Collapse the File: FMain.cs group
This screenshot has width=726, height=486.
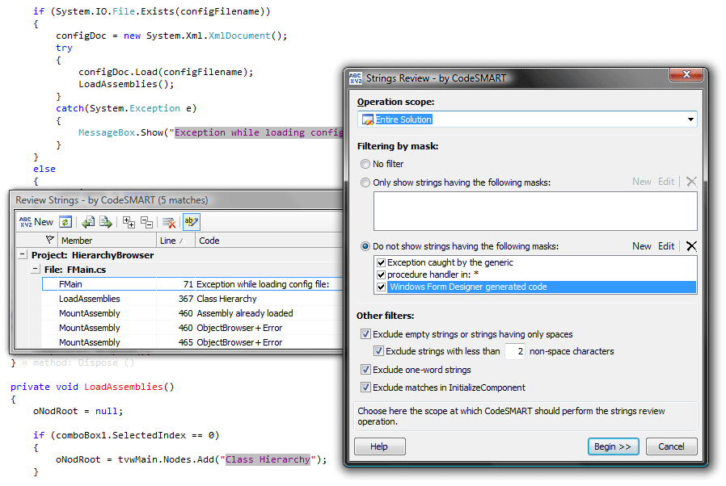(x=36, y=269)
